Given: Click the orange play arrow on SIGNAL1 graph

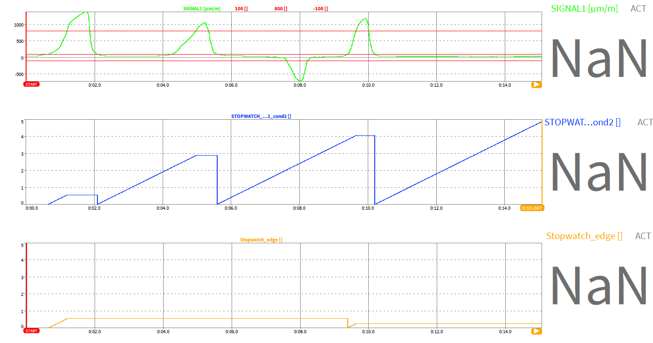Looking at the screenshot, I should click(x=536, y=85).
